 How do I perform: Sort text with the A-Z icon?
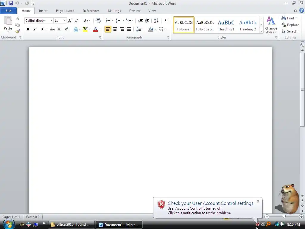tap(156, 21)
